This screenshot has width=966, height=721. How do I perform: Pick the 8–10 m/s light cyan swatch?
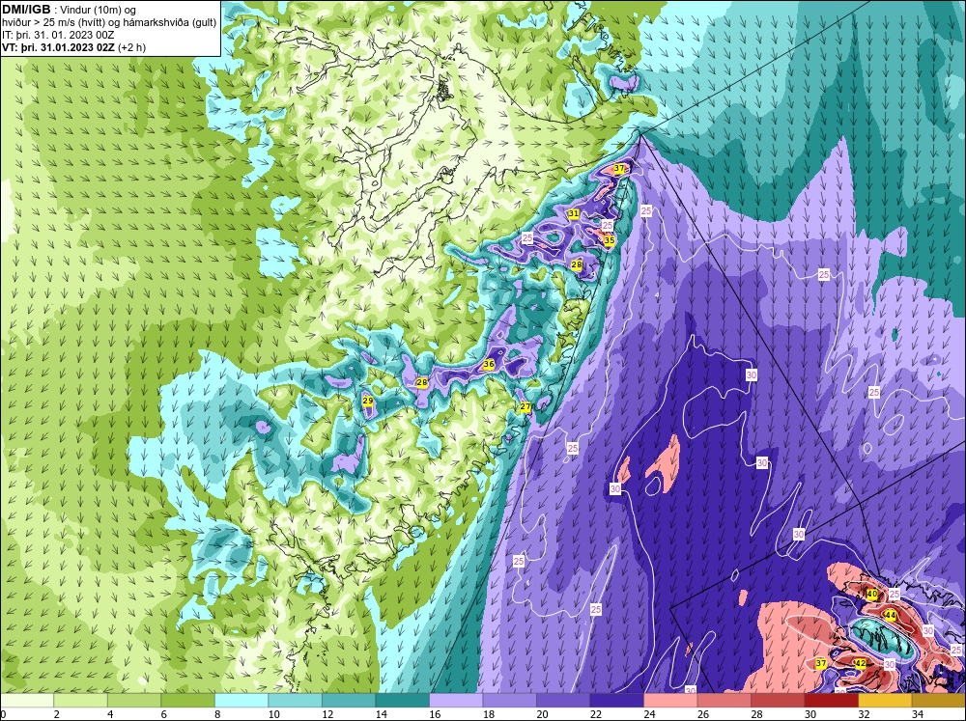tap(241, 700)
